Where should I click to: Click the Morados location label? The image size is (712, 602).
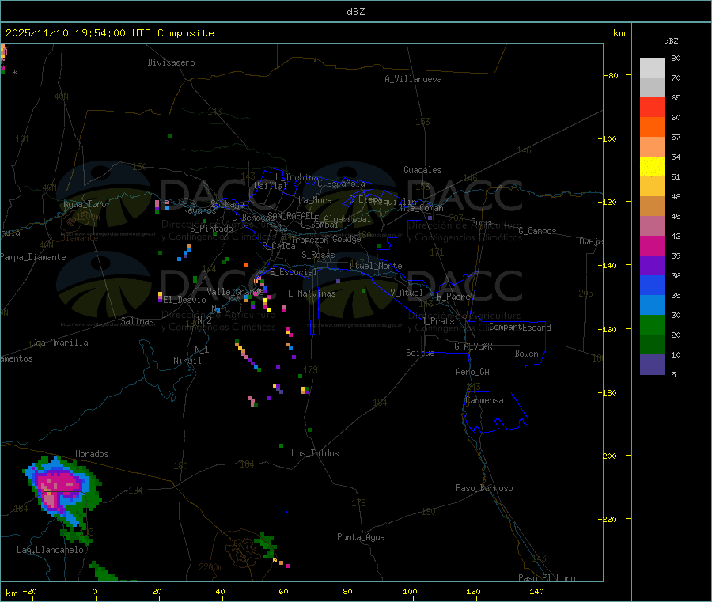pyautogui.click(x=92, y=454)
